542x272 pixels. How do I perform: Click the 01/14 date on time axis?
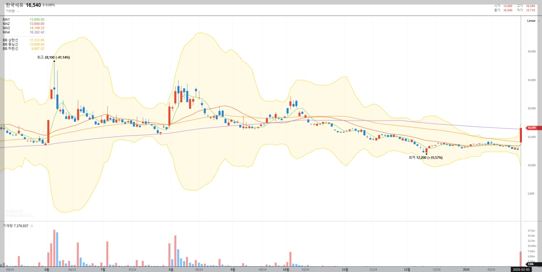491,270
